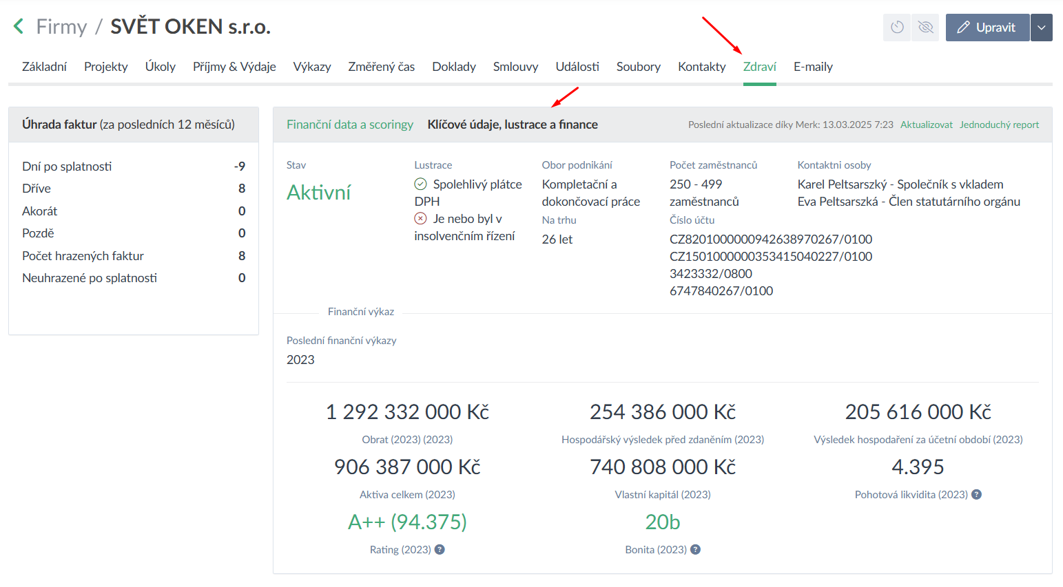Screen dimensions: 1063x587
Task: Click the help icon beside Pohotová likvidita
Action: tap(976, 495)
